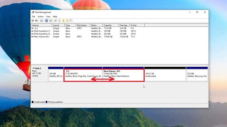Toggle the Show/Hide Action Pane toolbar icon
This screenshot has height=127, width=227.
[50, 20]
